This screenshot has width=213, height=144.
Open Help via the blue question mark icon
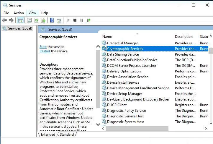pyautogui.click(x=52, y=20)
